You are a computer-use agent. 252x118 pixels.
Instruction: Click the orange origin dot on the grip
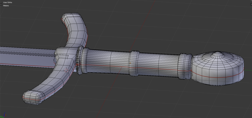click(130, 63)
